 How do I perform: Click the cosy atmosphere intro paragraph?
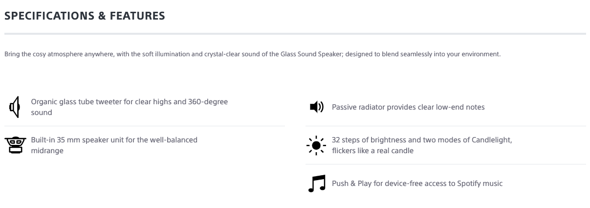coord(252,54)
